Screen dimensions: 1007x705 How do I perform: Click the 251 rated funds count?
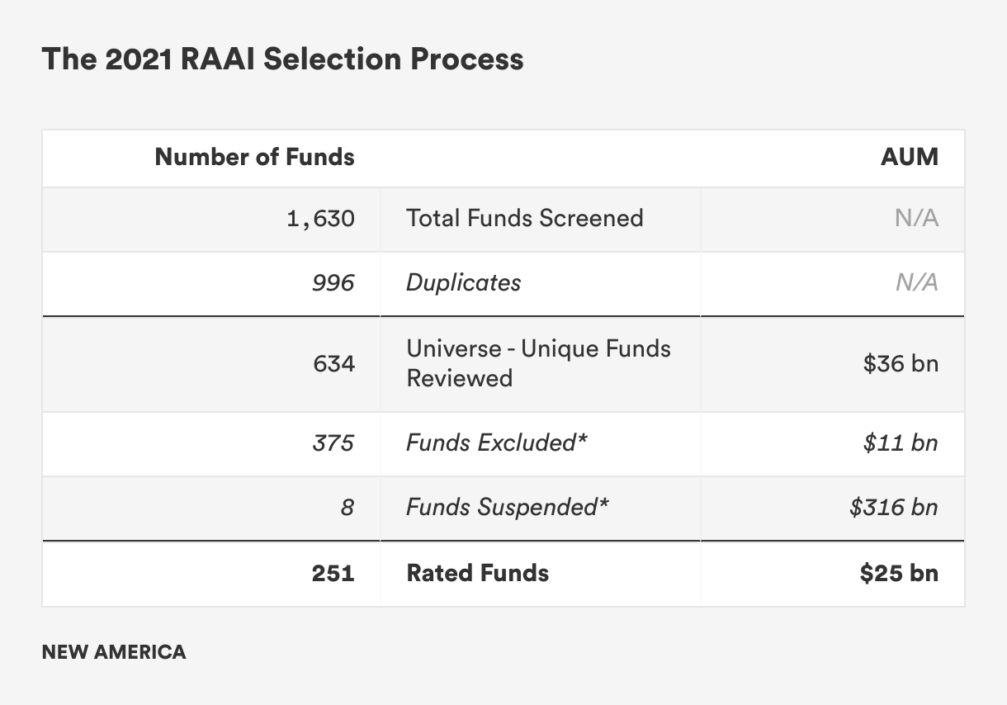(333, 573)
